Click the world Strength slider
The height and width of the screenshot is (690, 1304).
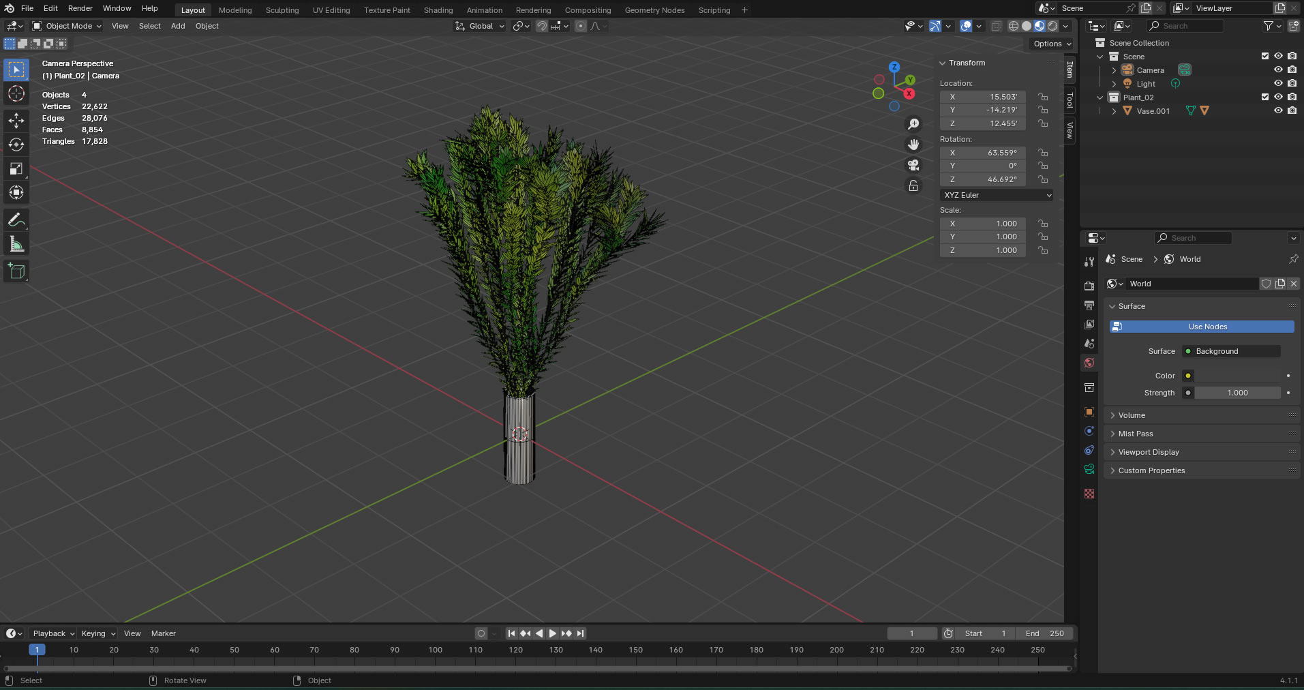(x=1237, y=393)
